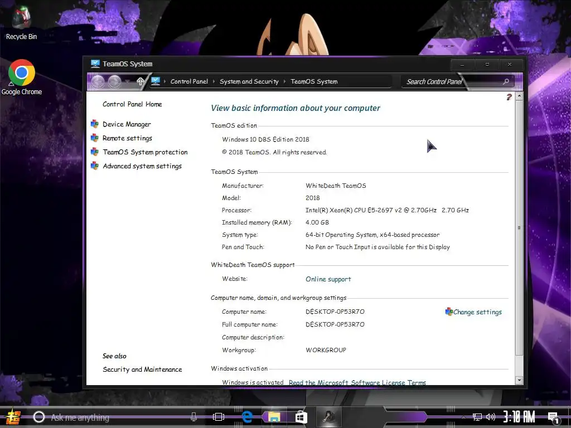Image resolution: width=571 pixels, height=428 pixels.
Task: Open recent locations dropdown arrow
Action: [x=127, y=81]
